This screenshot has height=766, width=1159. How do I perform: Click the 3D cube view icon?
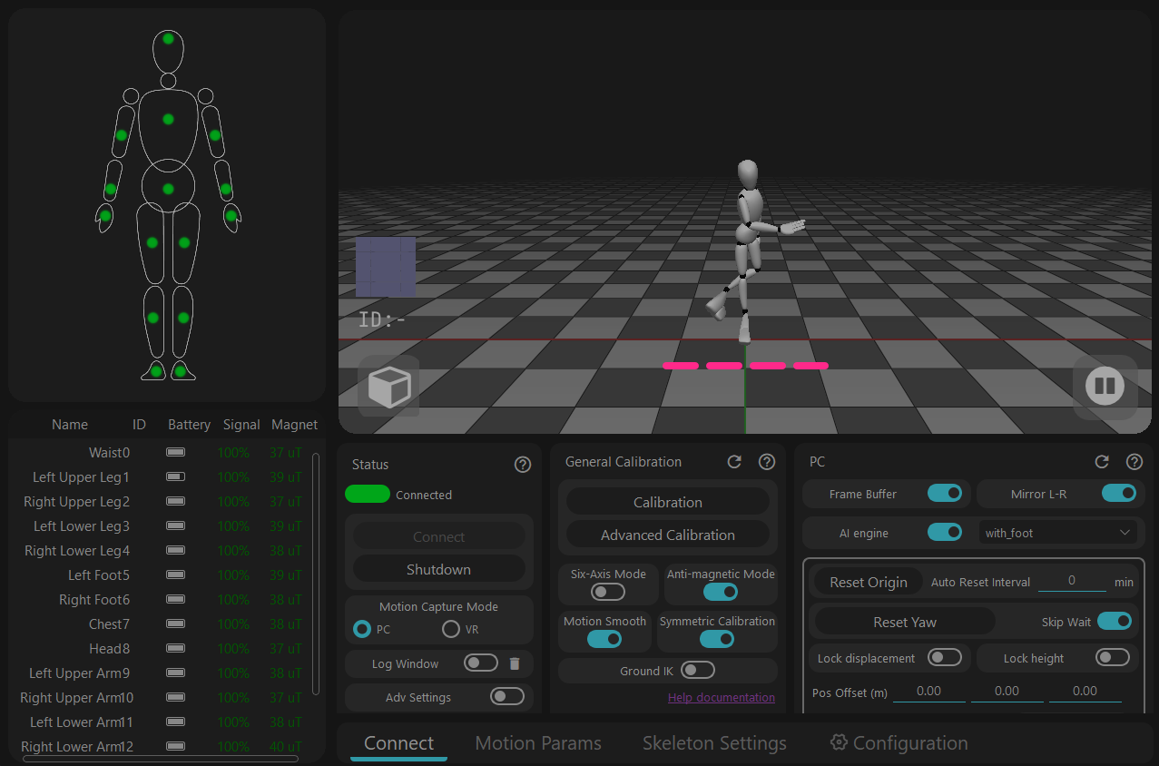tap(389, 387)
